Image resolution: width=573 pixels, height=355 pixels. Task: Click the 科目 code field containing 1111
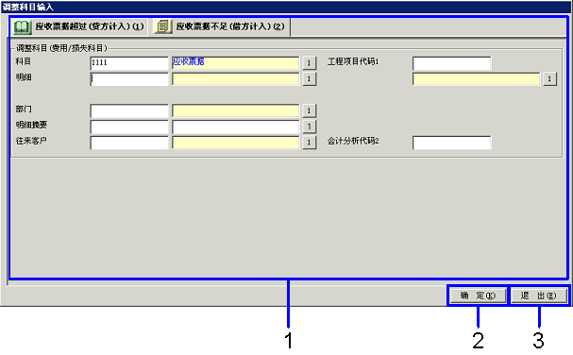129,63
